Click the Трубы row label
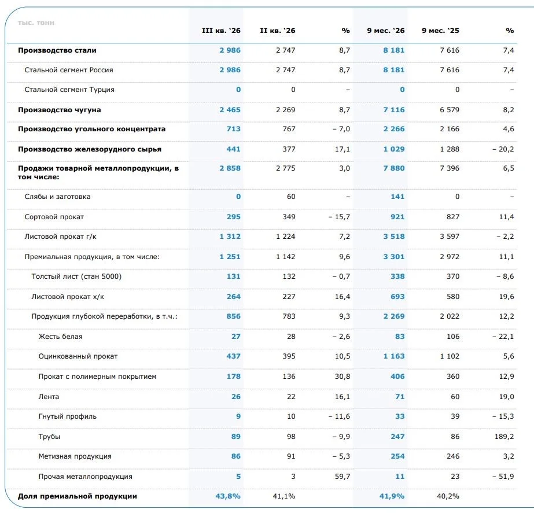534x513 pixels. pyautogui.click(x=49, y=437)
